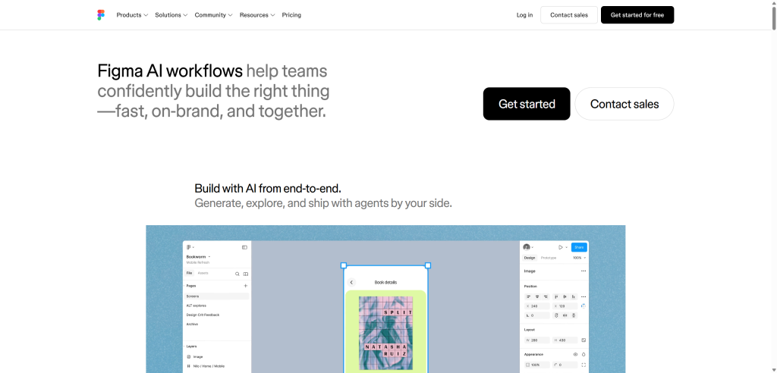Click the Figma logo in the header

[101, 15]
